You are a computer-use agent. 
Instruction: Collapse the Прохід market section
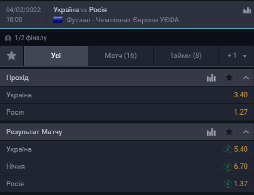[x=246, y=78]
